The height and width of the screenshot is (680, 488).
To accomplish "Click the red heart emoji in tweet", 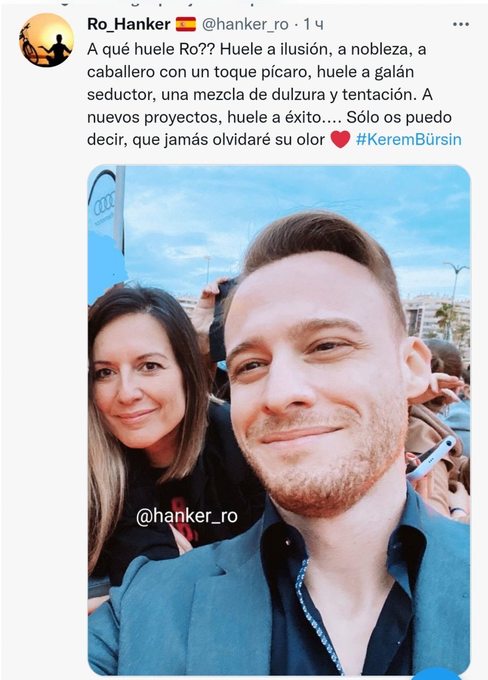I will click(340, 140).
